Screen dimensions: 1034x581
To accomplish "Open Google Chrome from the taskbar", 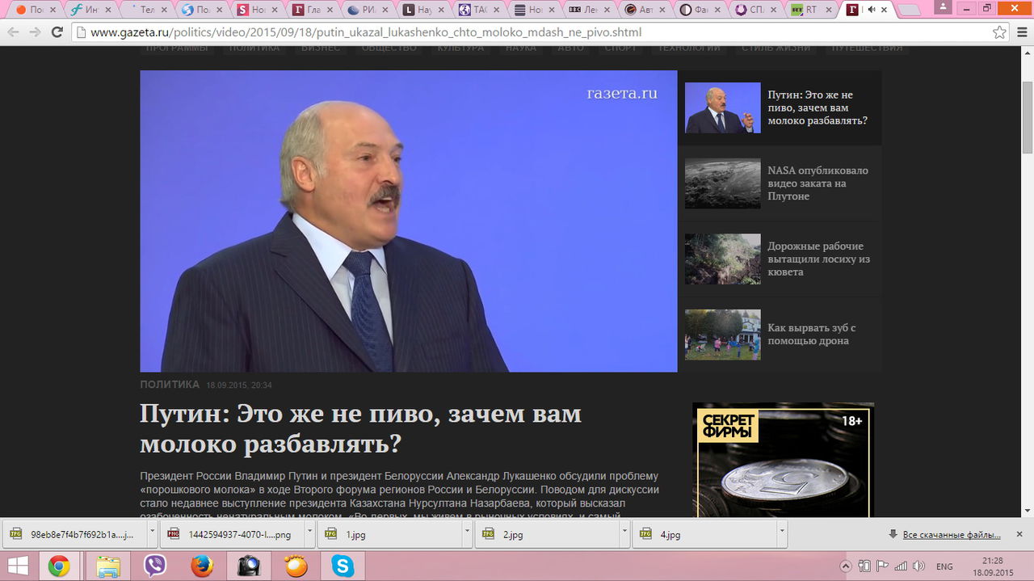I will tap(59, 566).
